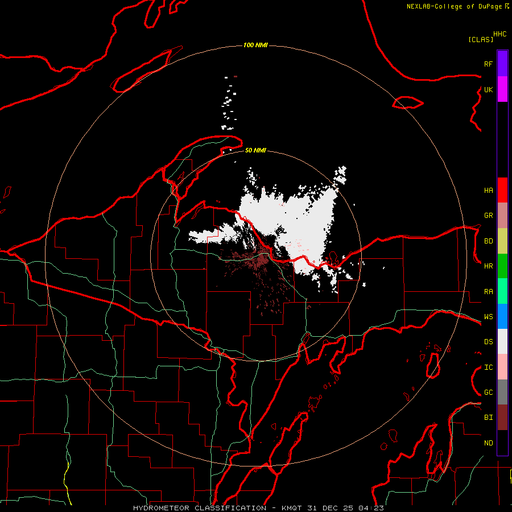Click the 'RF' legend label
The width and height of the screenshot is (512, 512).
pyautogui.click(x=488, y=64)
